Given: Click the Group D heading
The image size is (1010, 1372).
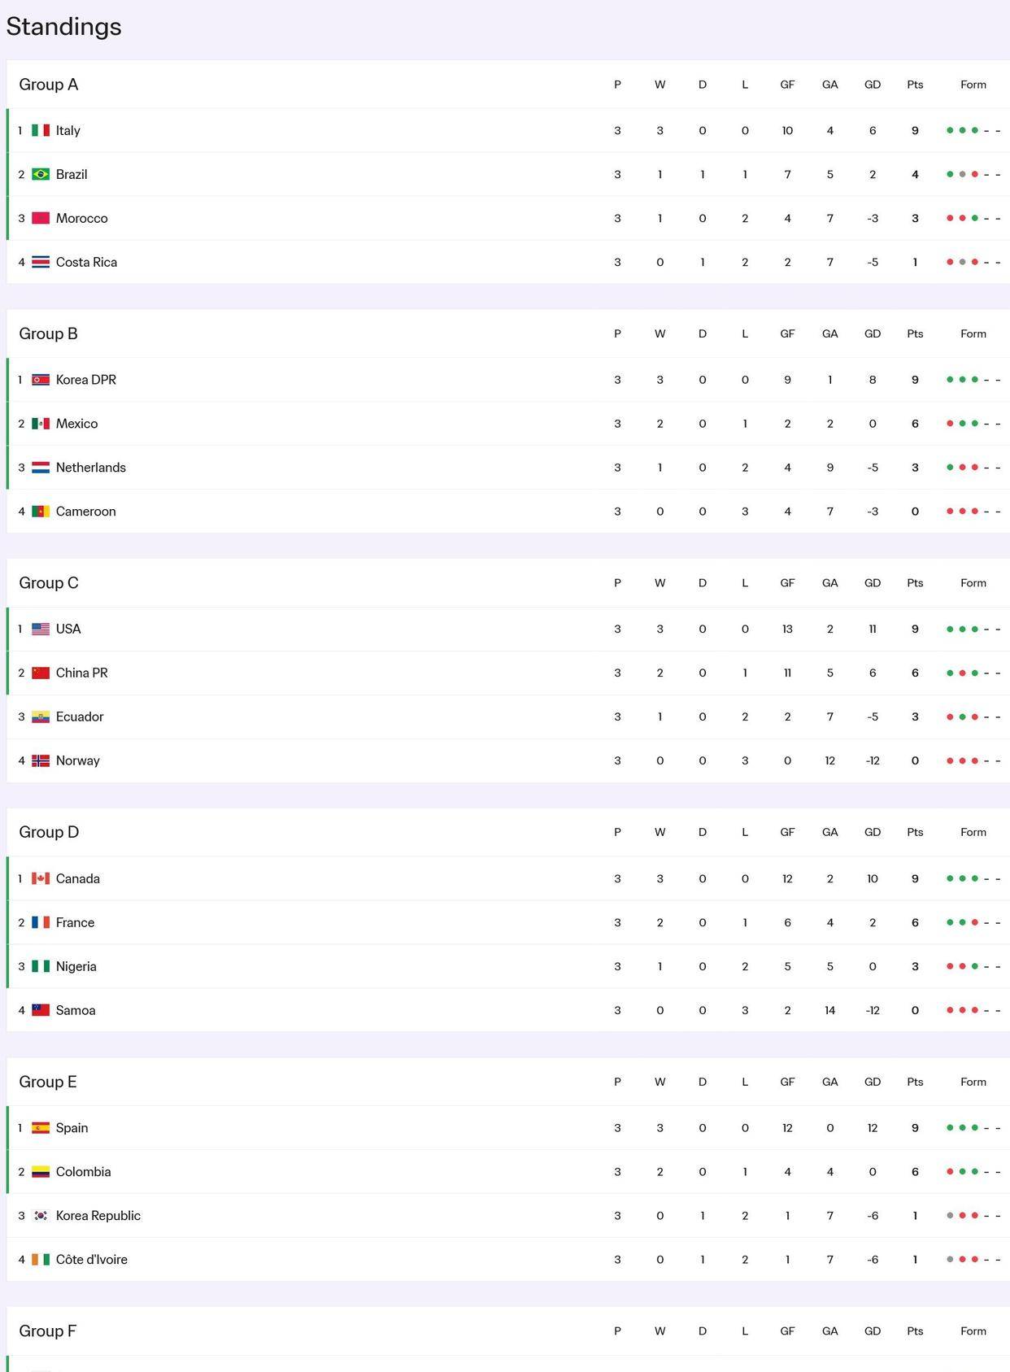Looking at the screenshot, I should [x=49, y=832].
